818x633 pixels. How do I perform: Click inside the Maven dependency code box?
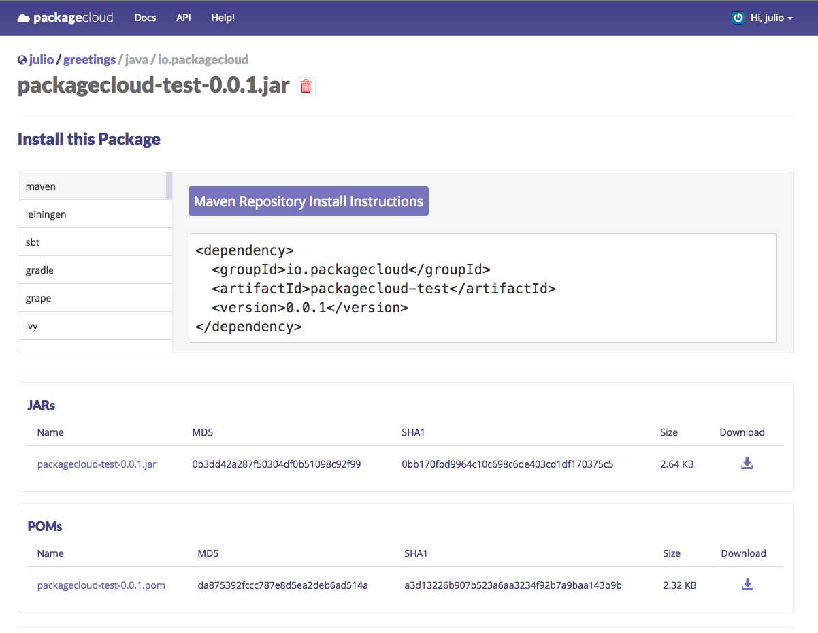(x=482, y=288)
